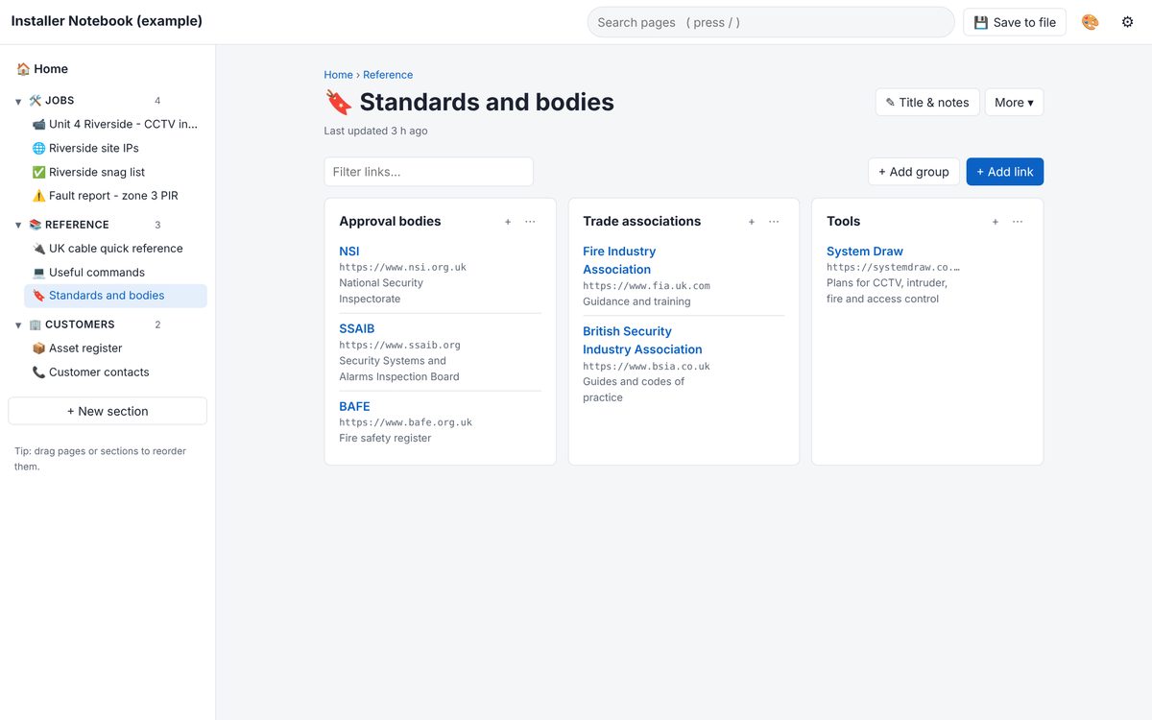Open British Security Industry Association link
This screenshot has height=720, width=1152.
(642, 341)
